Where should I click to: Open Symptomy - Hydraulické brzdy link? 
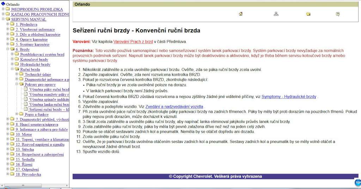[289, 96]
